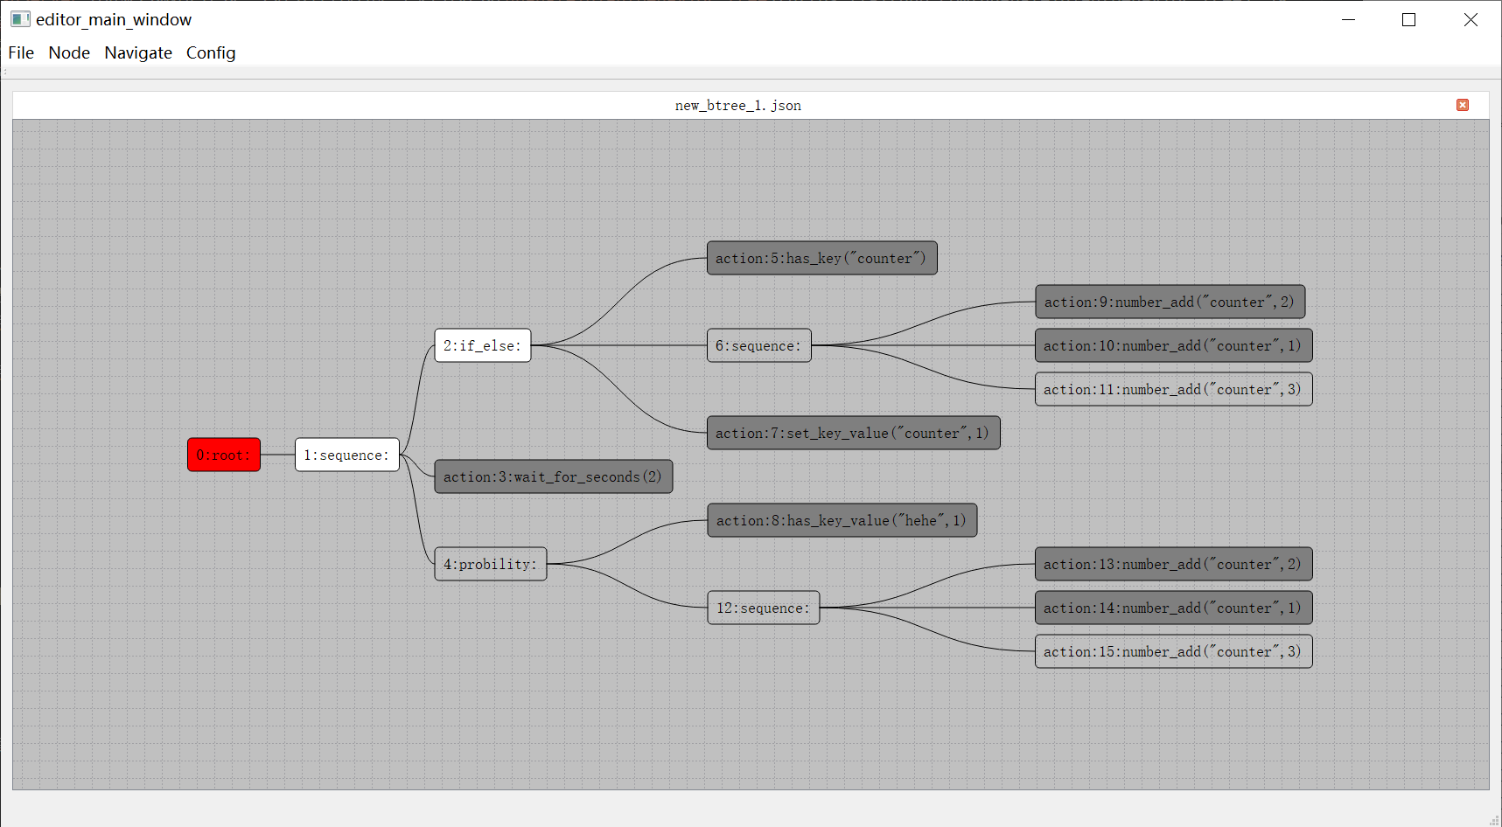Open the File menu
The image size is (1502, 827).
point(21,52)
